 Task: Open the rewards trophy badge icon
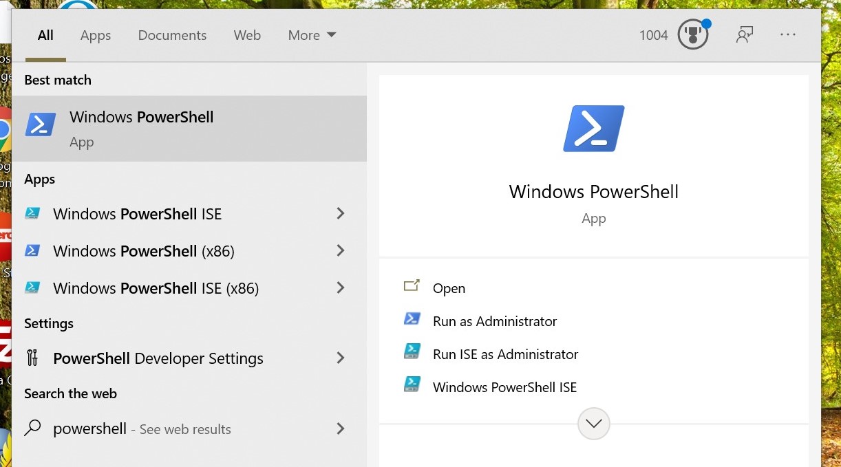[x=693, y=34]
